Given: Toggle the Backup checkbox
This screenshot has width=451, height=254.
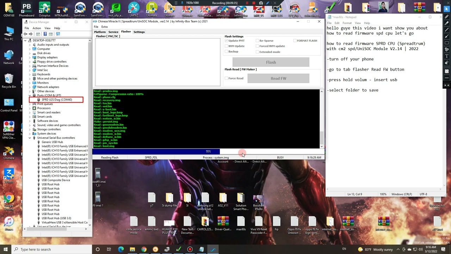Looking at the screenshot, I should click(x=227, y=52).
